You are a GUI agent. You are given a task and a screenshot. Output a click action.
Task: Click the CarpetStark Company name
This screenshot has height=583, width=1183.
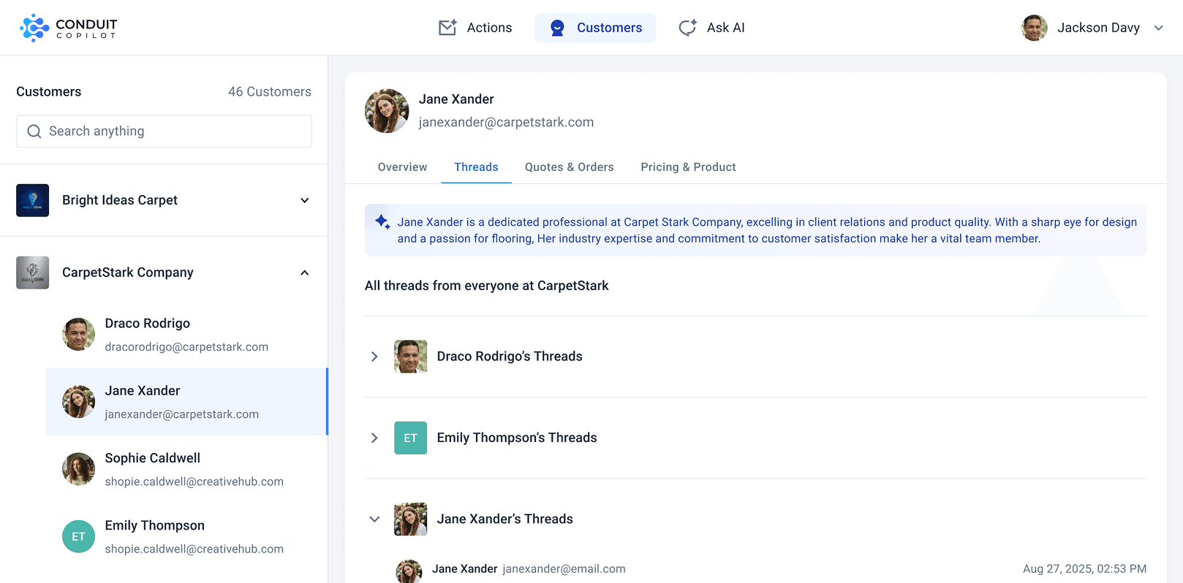coord(128,273)
